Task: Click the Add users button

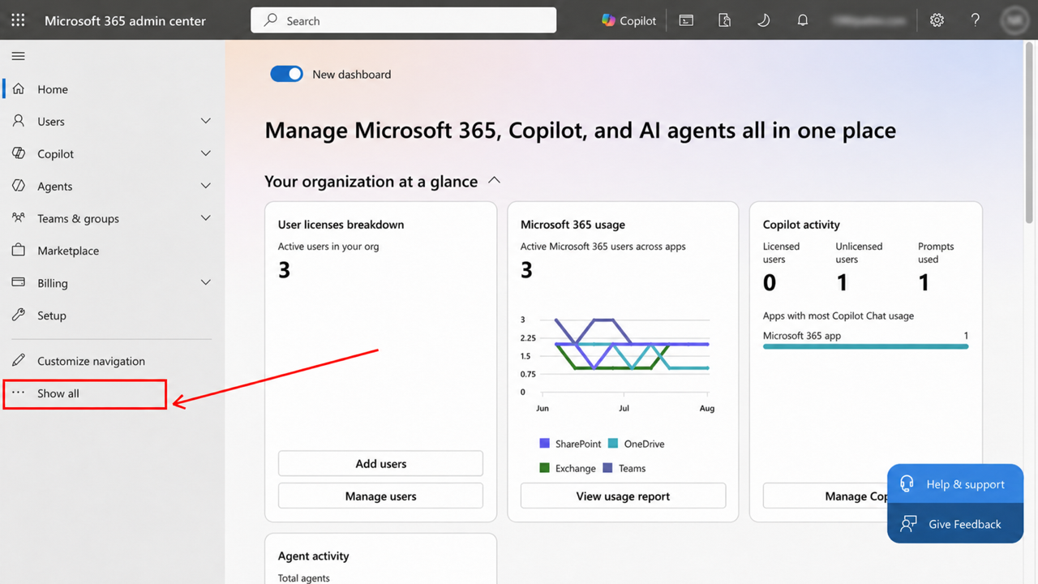Action: (380, 464)
